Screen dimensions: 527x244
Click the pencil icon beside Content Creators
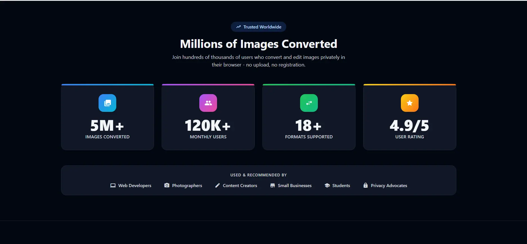click(x=217, y=185)
